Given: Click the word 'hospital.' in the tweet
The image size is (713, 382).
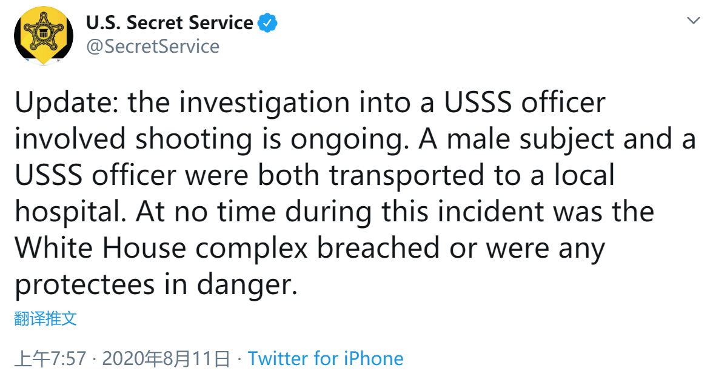Looking at the screenshot, I should tap(70, 212).
